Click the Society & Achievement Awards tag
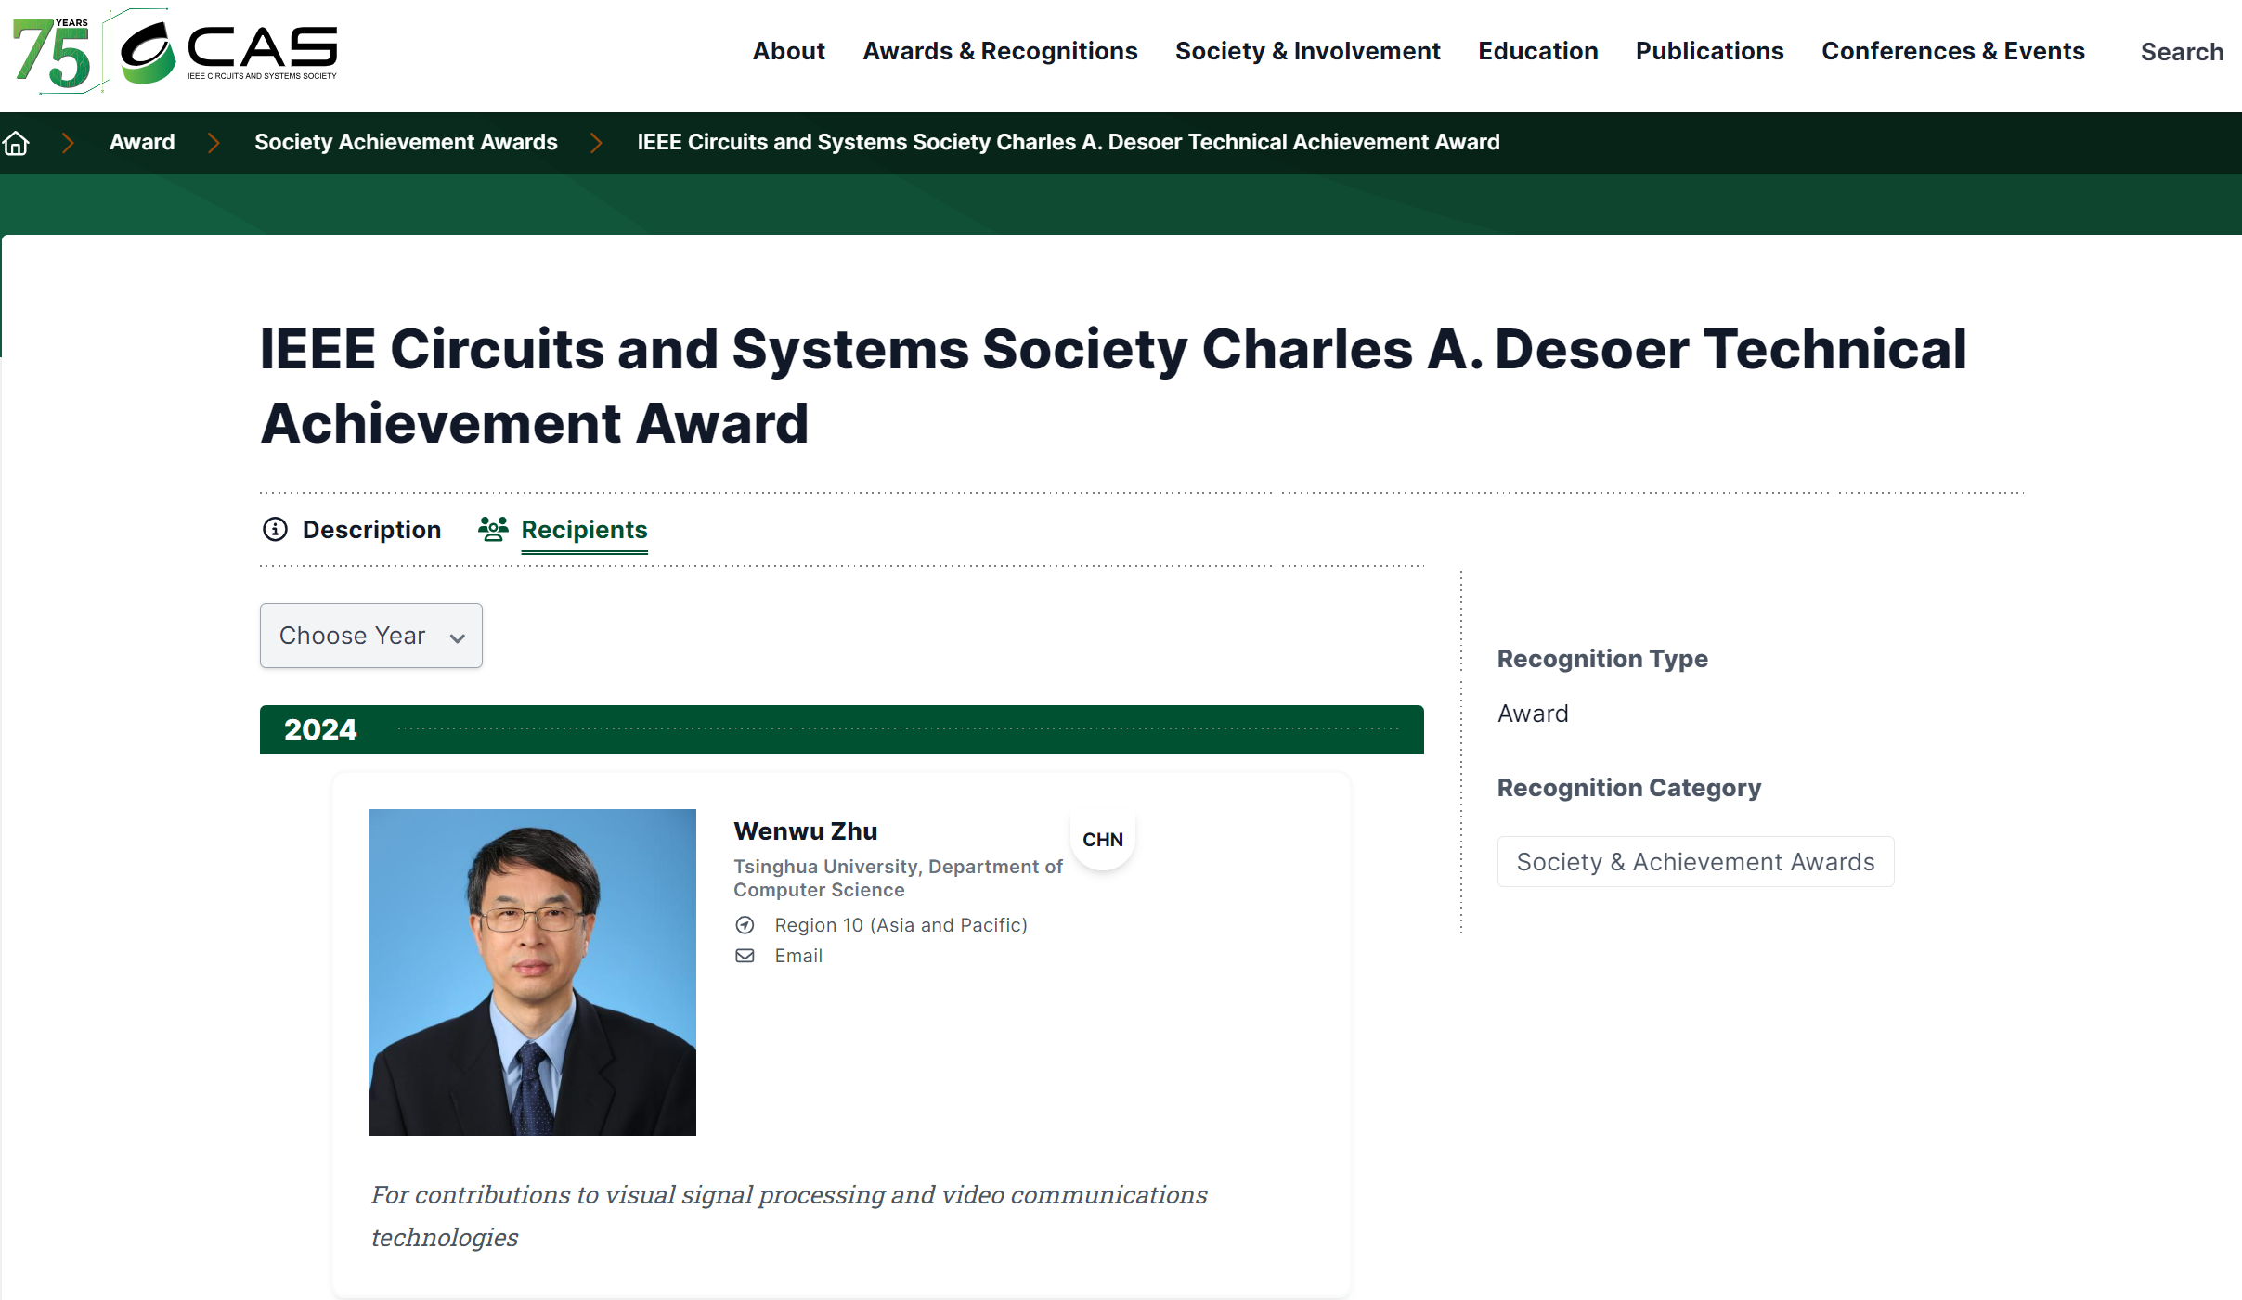 1694,862
